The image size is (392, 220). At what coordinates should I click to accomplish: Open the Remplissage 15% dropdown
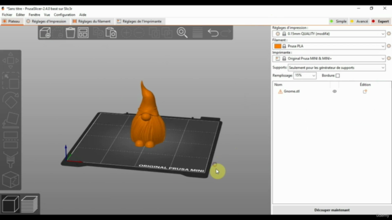click(305, 76)
